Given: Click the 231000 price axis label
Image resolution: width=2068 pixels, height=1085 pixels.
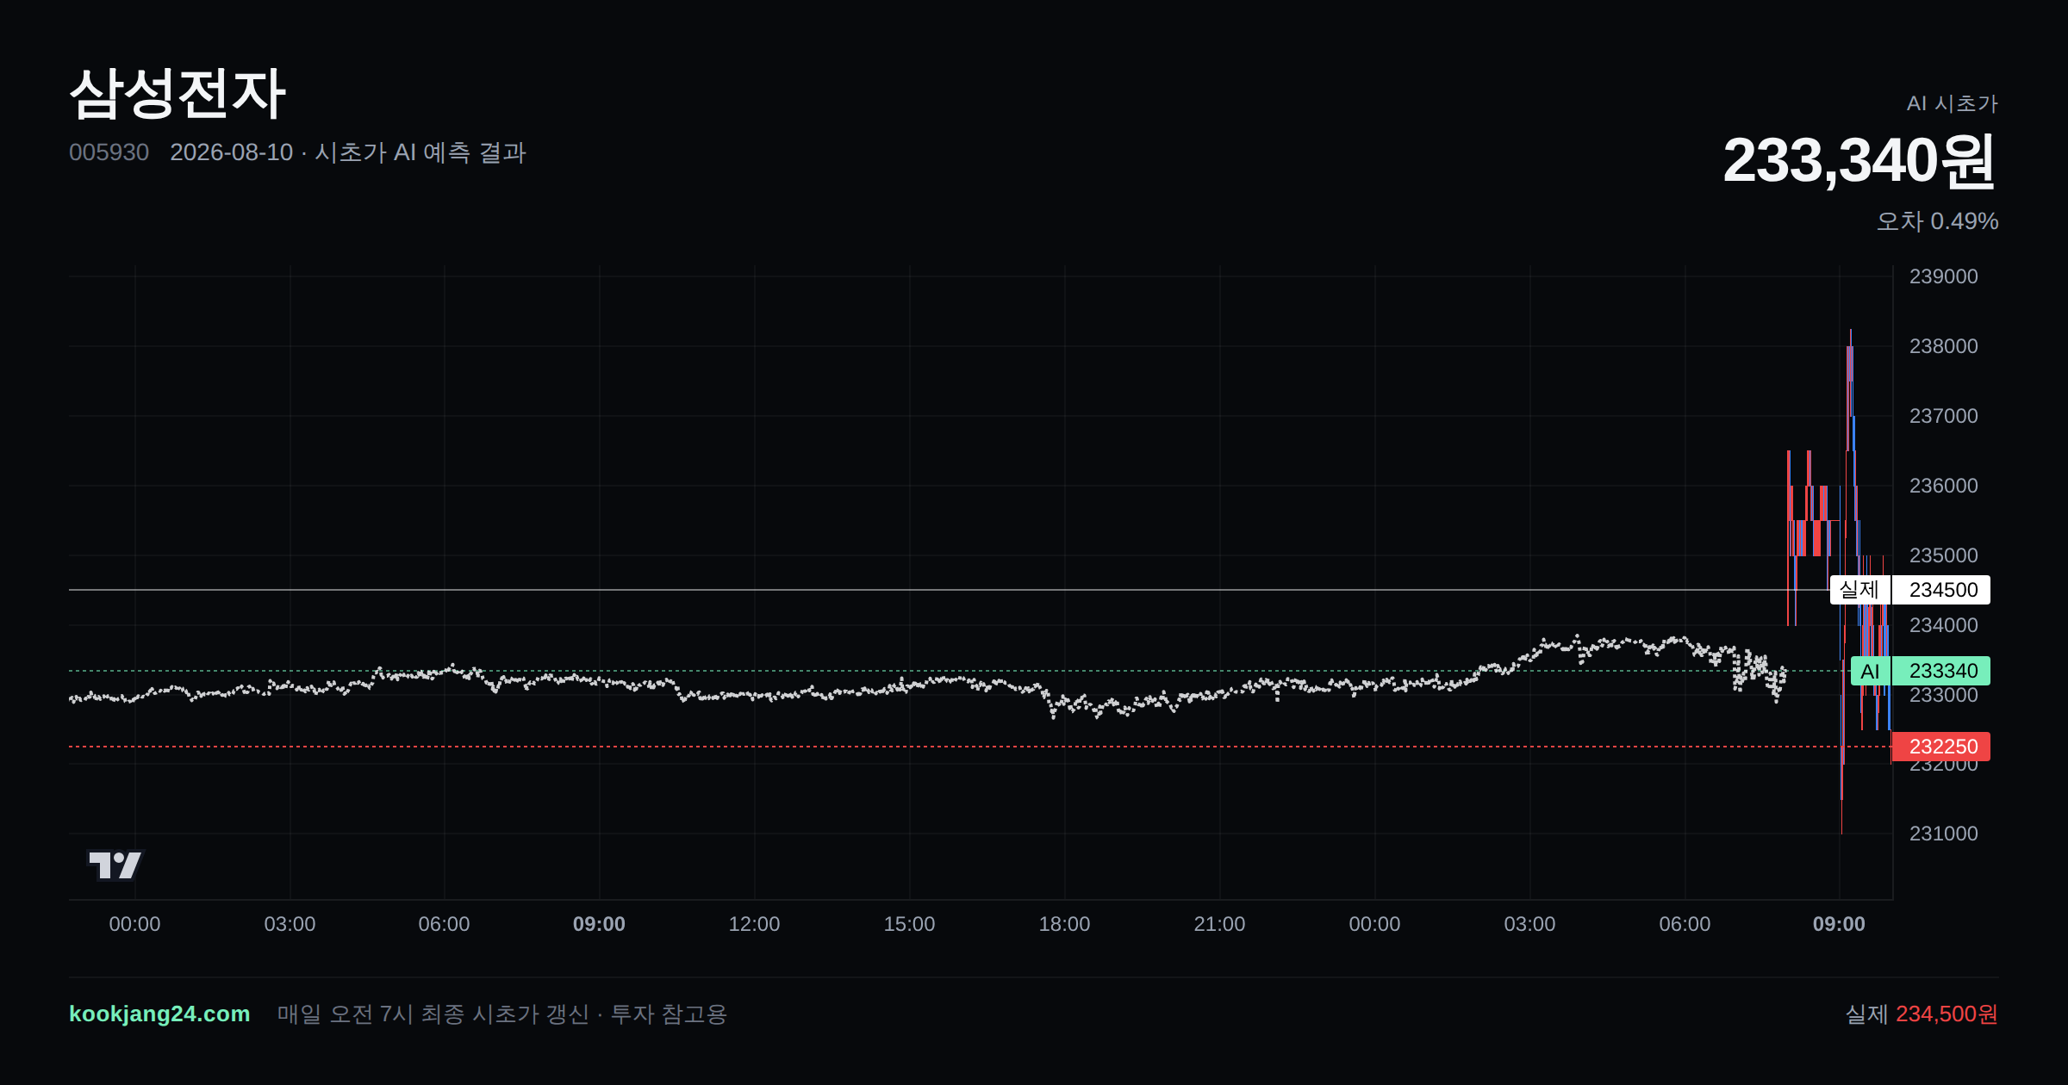Looking at the screenshot, I should click(1943, 834).
